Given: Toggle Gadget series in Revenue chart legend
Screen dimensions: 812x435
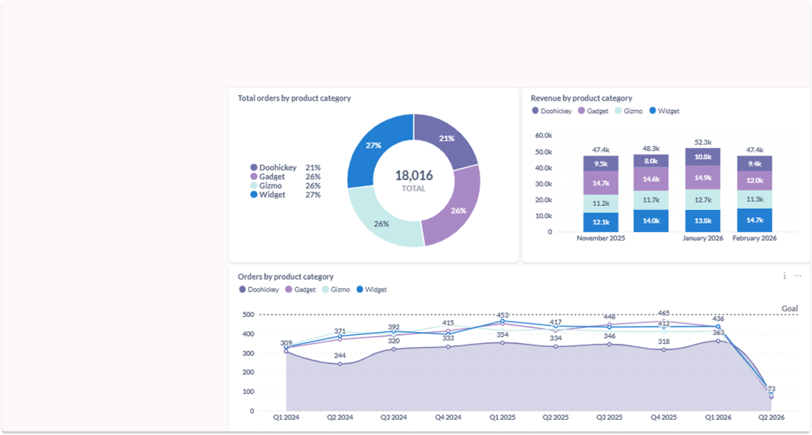Looking at the screenshot, I should point(593,111).
